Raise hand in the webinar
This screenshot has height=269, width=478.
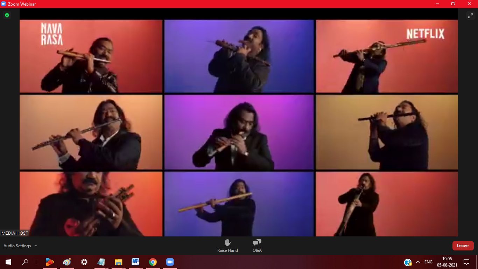(227, 246)
